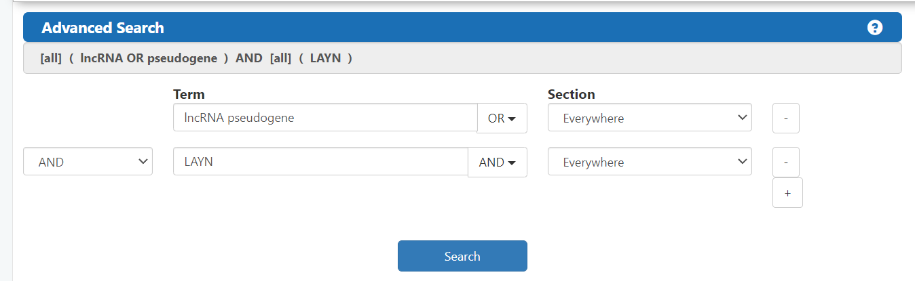Open the help question mark icon

click(x=874, y=28)
